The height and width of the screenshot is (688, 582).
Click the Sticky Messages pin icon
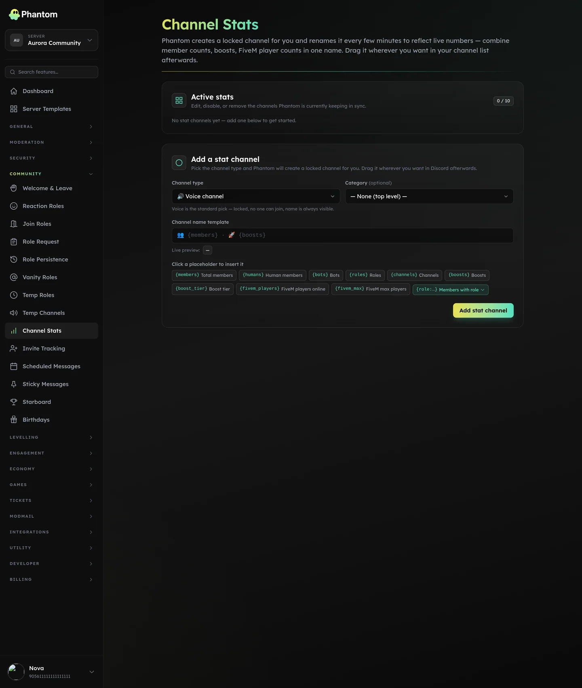tap(14, 384)
